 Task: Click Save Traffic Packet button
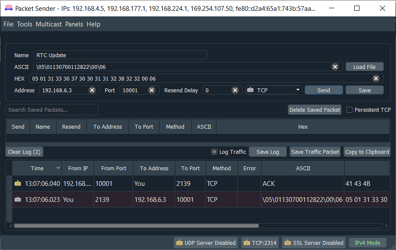[x=315, y=152]
